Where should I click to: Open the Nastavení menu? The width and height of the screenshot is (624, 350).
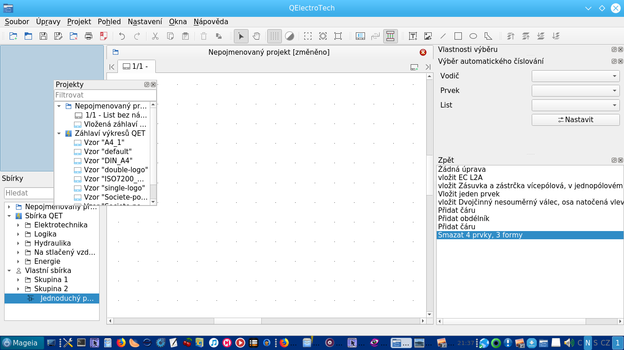145,21
